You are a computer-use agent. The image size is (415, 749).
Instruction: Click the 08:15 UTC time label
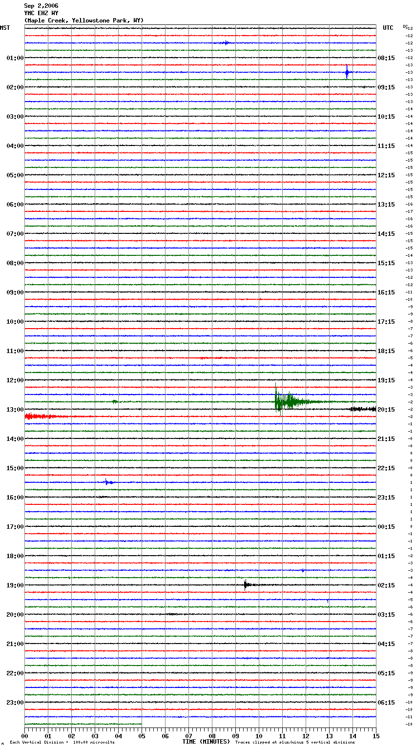click(386, 58)
